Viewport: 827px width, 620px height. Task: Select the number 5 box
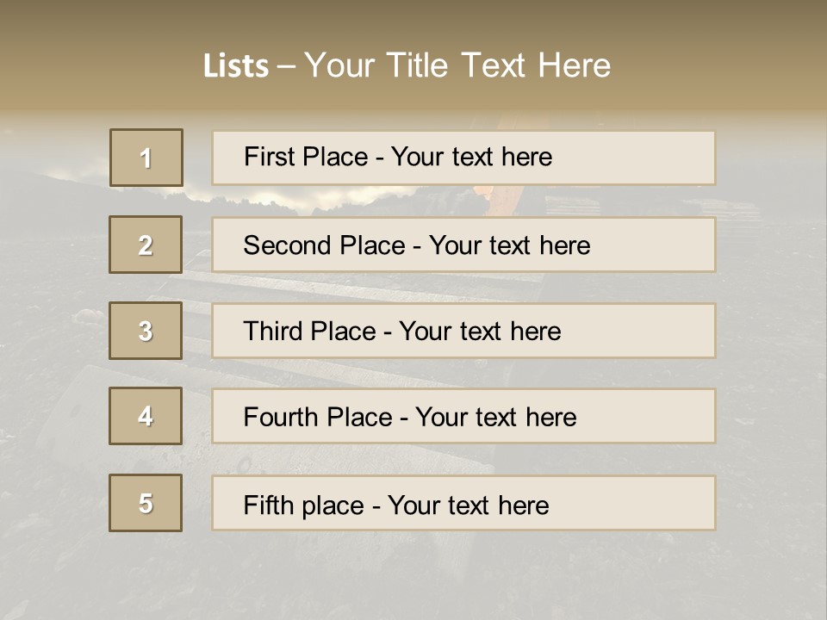(x=146, y=503)
